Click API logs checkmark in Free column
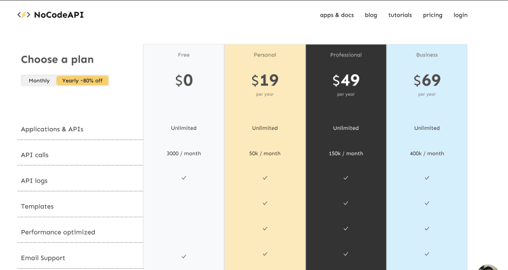Image resolution: width=508 pixels, height=270 pixels. click(184, 178)
